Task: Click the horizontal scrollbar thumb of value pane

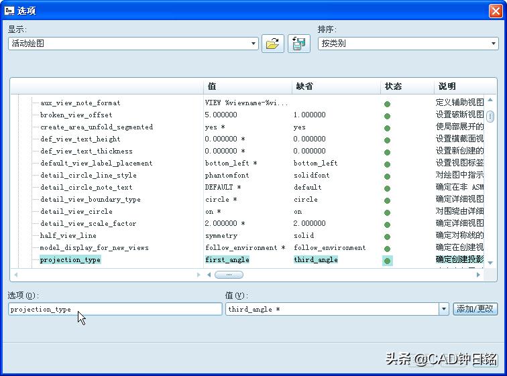Action: (x=229, y=275)
